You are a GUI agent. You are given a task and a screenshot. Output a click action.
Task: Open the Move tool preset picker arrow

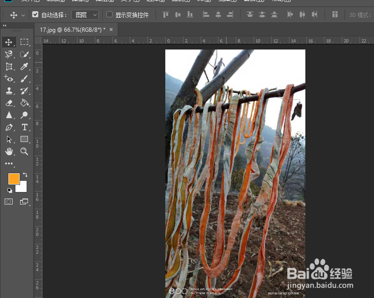(x=23, y=15)
